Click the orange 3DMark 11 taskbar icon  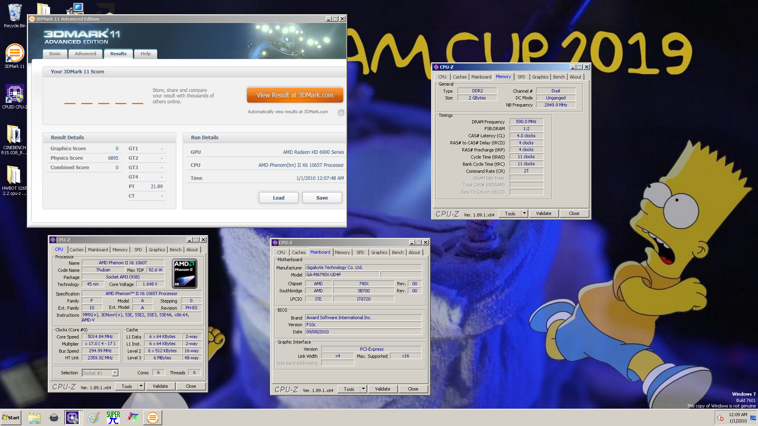(x=153, y=418)
